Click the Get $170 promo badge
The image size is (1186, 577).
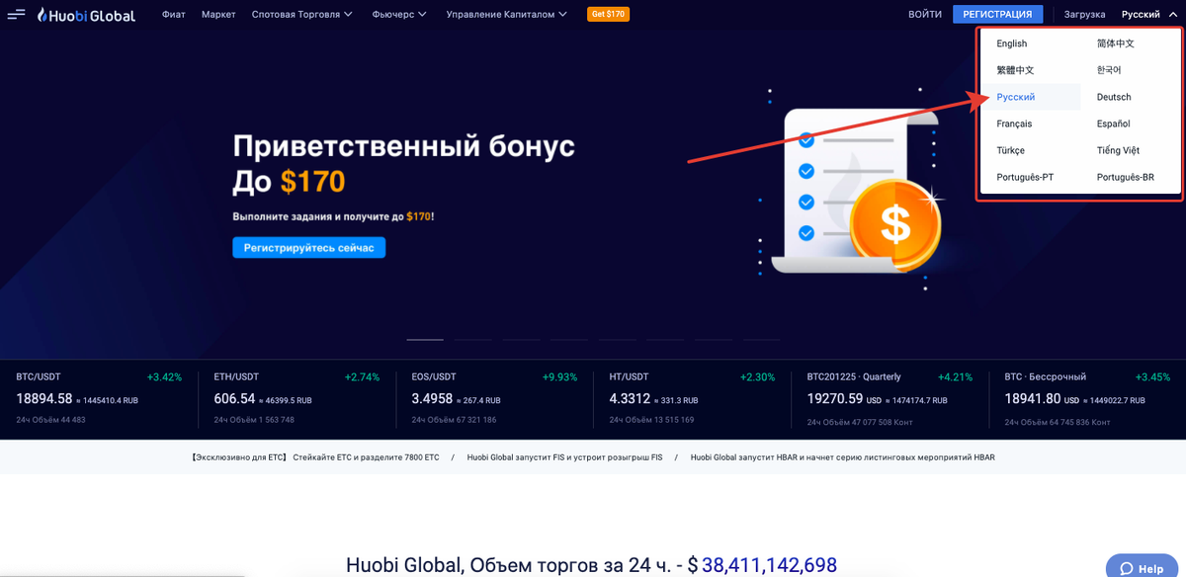(x=608, y=14)
